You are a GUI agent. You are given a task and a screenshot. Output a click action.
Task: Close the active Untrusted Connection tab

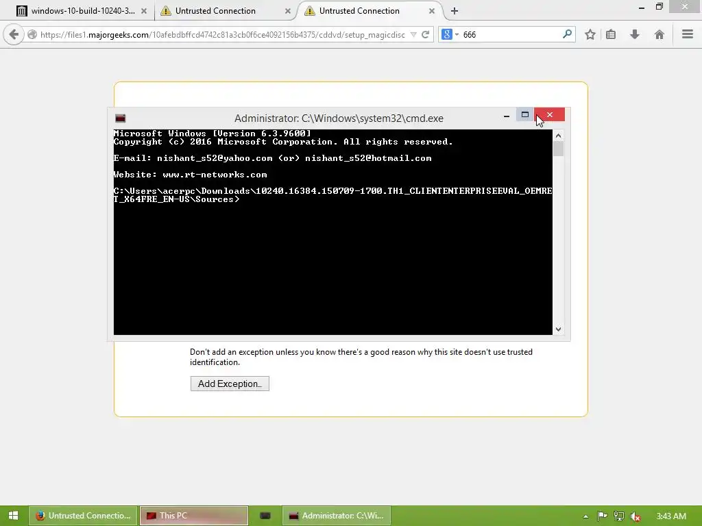pos(432,11)
